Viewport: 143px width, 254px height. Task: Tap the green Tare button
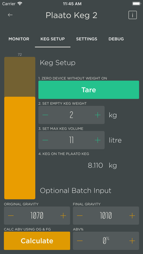click(x=89, y=90)
